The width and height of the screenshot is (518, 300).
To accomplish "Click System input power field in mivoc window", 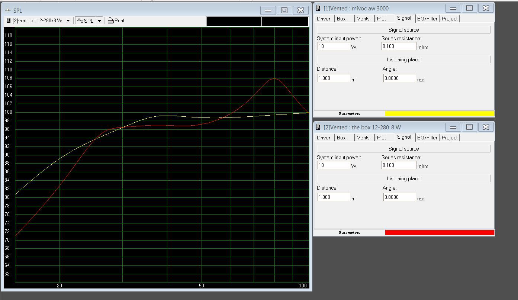I will click(x=334, y=46).
